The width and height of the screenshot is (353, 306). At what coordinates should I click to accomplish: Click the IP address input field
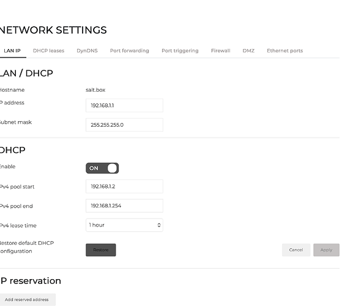(124, 105)
